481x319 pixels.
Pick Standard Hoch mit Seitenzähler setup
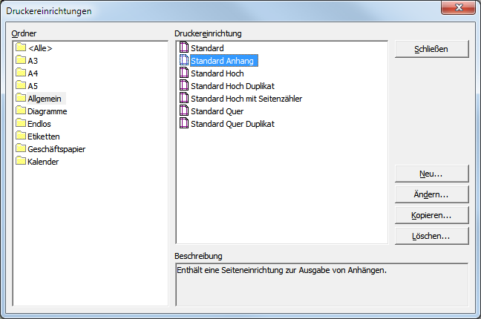click(246, 99)
